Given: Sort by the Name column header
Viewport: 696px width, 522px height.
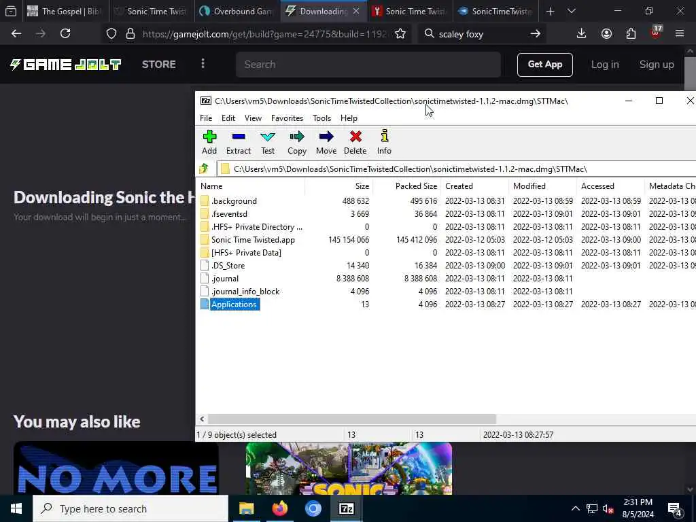Looking at the screenshot, I should coord(250,186).
